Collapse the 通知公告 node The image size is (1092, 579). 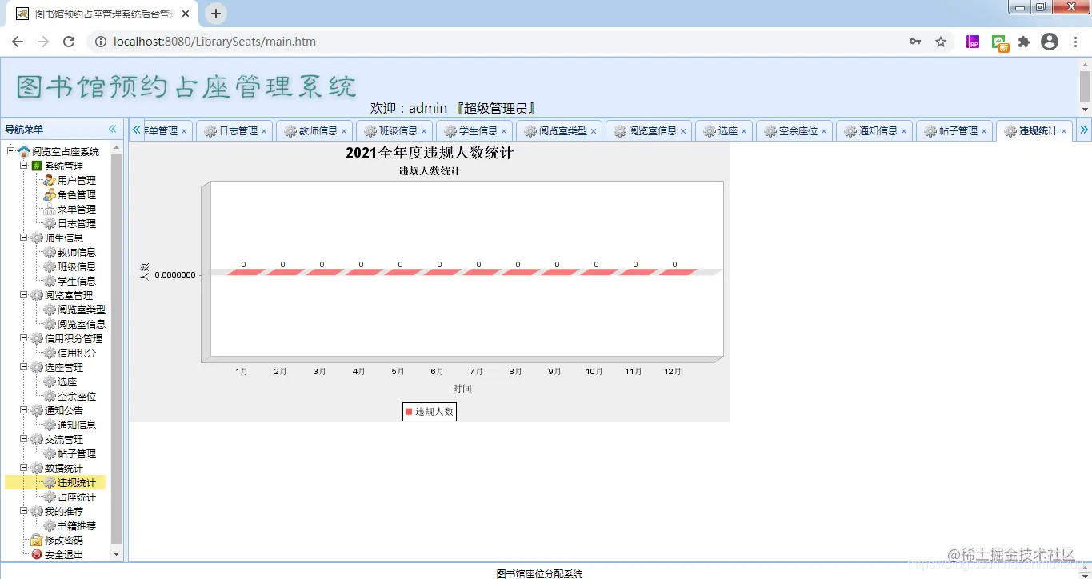24,410
